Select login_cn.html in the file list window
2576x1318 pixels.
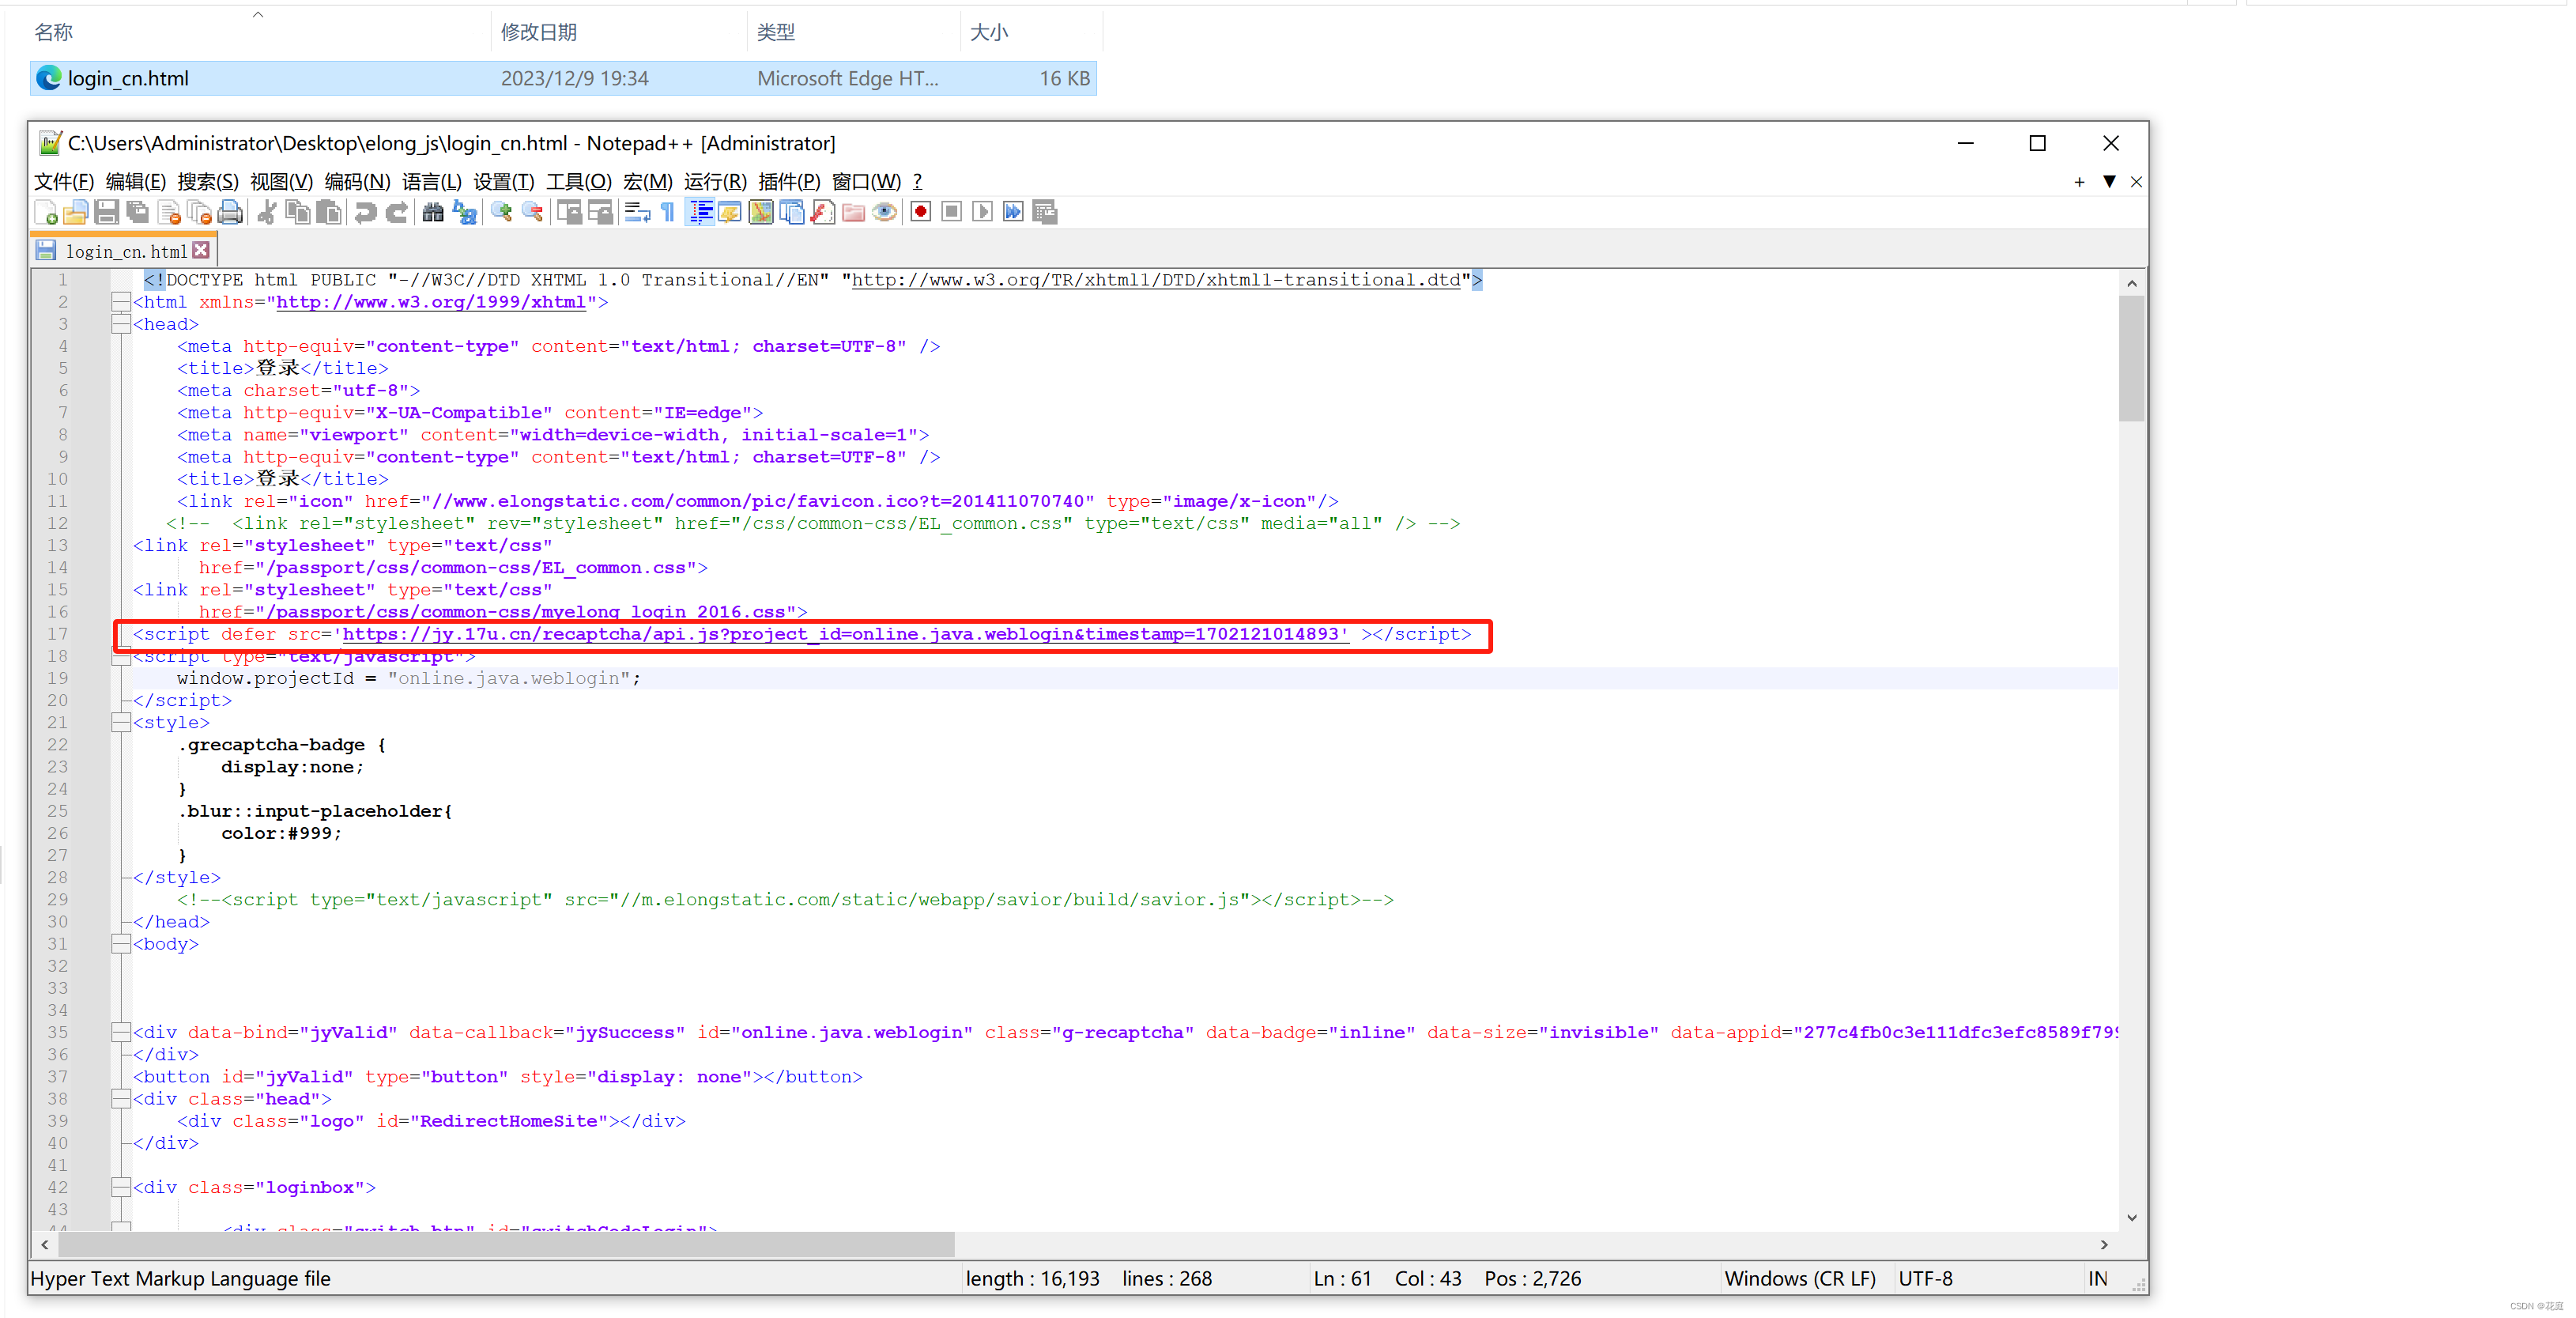coord(563,78)
